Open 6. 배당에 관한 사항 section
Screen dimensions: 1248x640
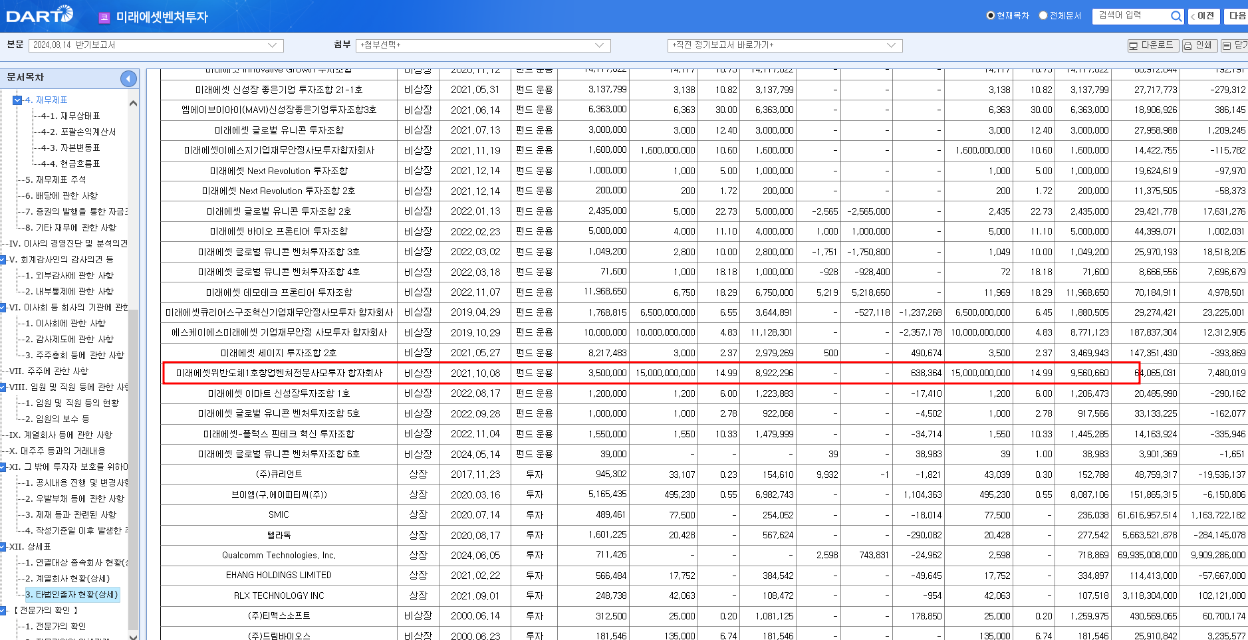pyautogui.click(x=62, y=196)
